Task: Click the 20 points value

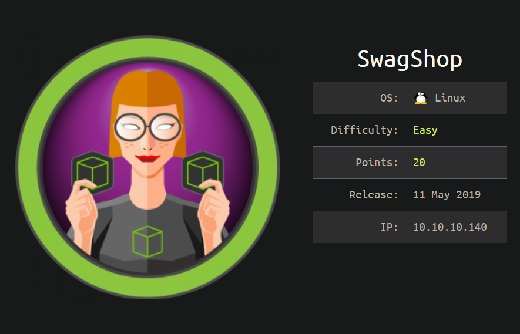Action: pos(419,163)
